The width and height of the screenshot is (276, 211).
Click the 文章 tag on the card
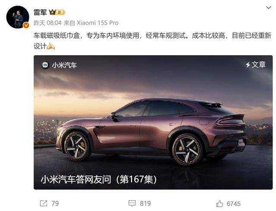pos(258,65)
